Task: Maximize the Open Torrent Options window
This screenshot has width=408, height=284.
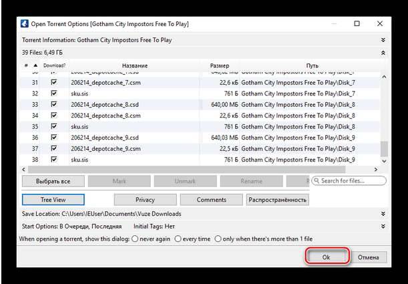Action: point(357,24)
